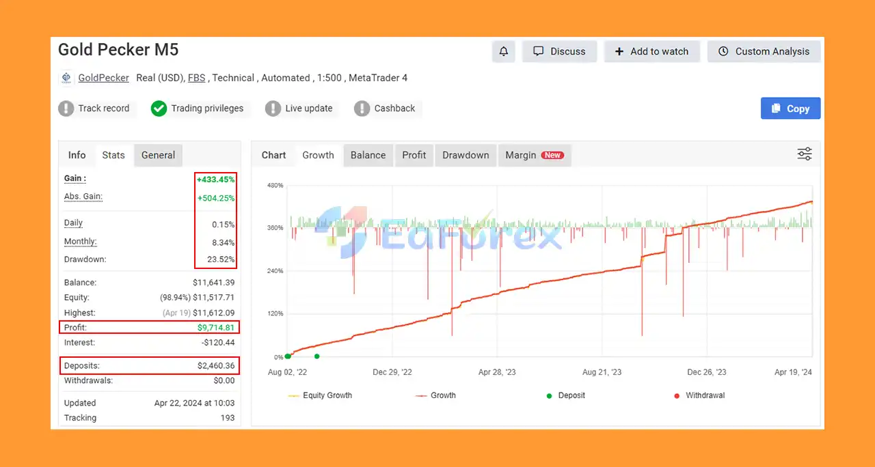875x467 pixels.
Task: Click the first green deposit marker dot
Action: [x=288, y=356]
